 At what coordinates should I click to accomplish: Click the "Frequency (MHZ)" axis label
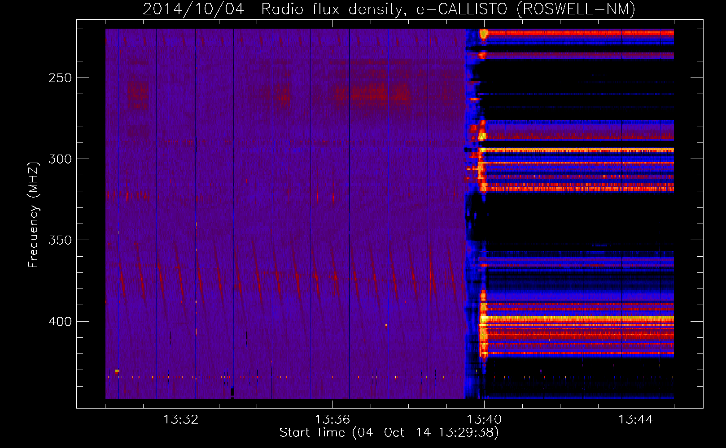34,215
